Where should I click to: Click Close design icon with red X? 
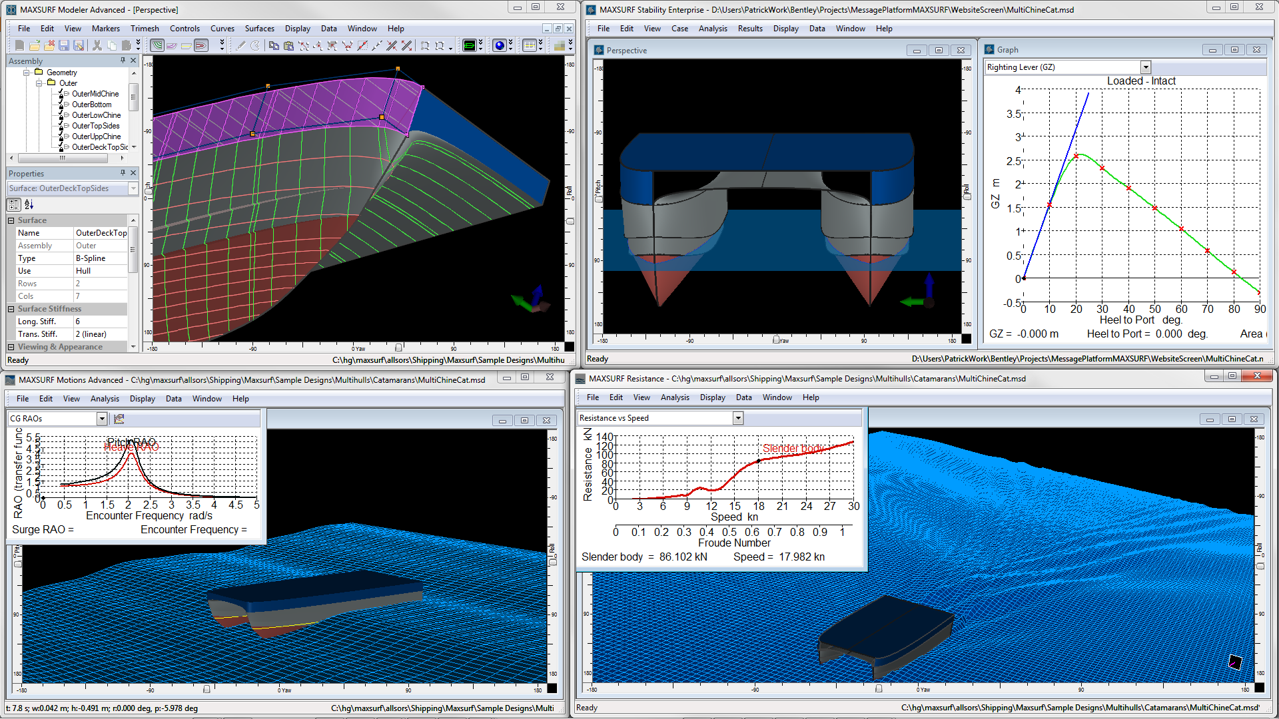49,45
